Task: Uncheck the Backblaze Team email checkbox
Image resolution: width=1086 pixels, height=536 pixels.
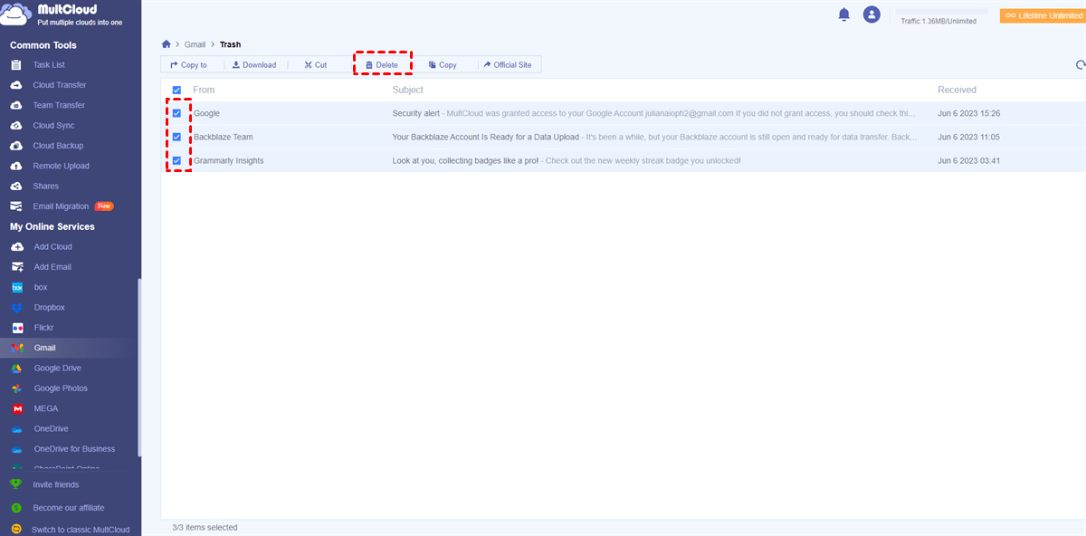Action: pos(177,138)
